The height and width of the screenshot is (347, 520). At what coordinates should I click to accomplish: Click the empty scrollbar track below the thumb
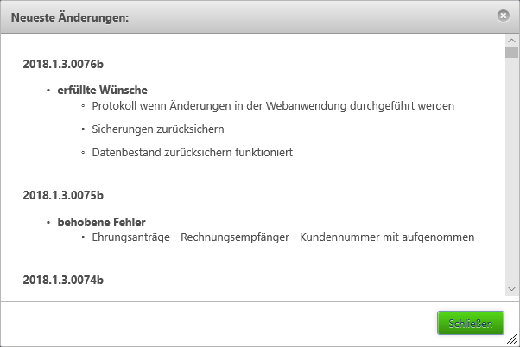(x=511, y=169)
